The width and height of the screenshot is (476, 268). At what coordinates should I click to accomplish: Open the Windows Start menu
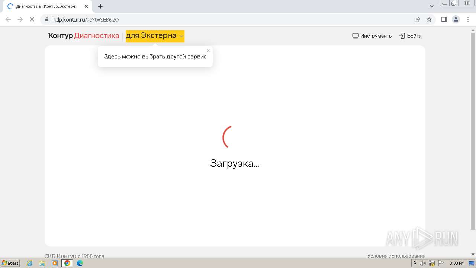[x=10, y=263]
